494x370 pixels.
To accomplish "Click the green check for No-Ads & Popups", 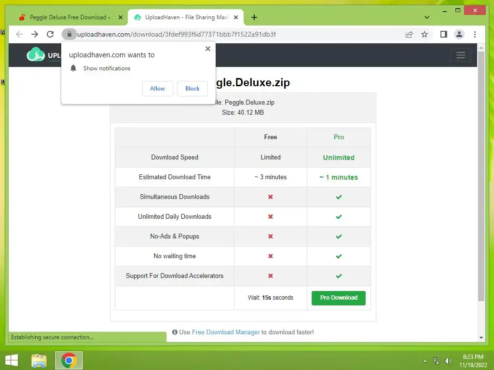I will click(339, 237).
